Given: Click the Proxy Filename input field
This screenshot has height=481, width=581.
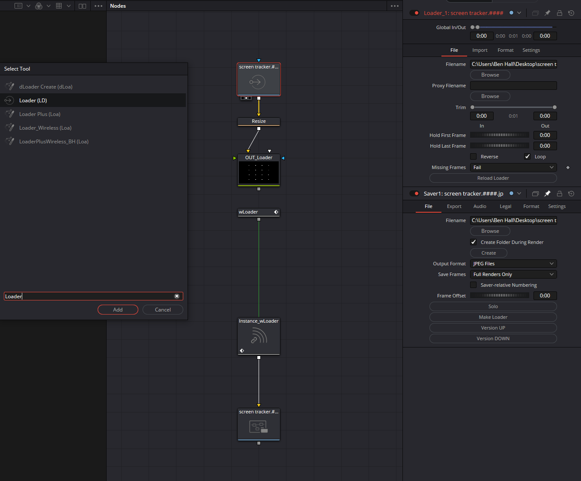Looking at the screenshot, I should tap(513, 86).
